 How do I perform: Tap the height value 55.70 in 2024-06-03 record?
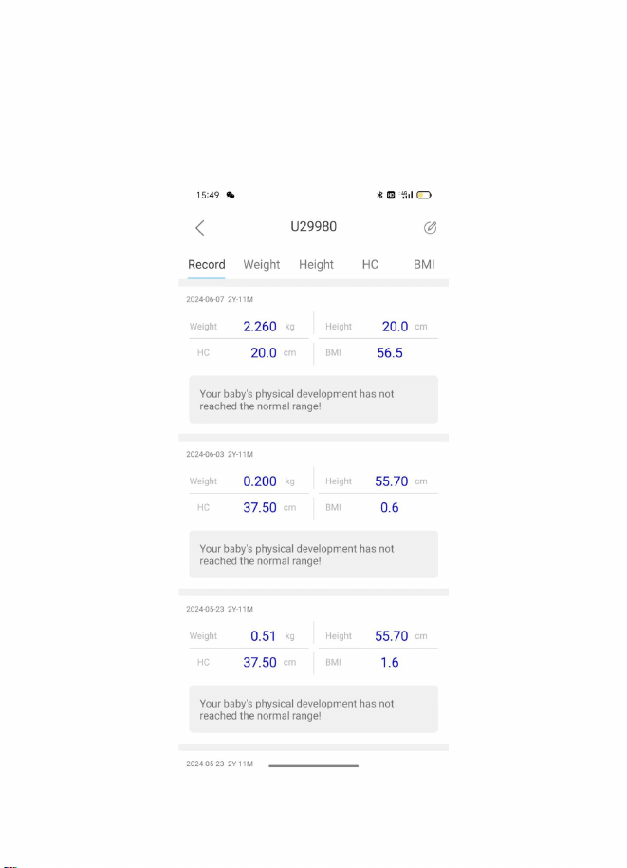392,481
